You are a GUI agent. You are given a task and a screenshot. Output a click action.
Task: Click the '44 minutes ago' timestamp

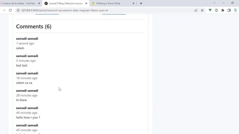coord(27,112)
